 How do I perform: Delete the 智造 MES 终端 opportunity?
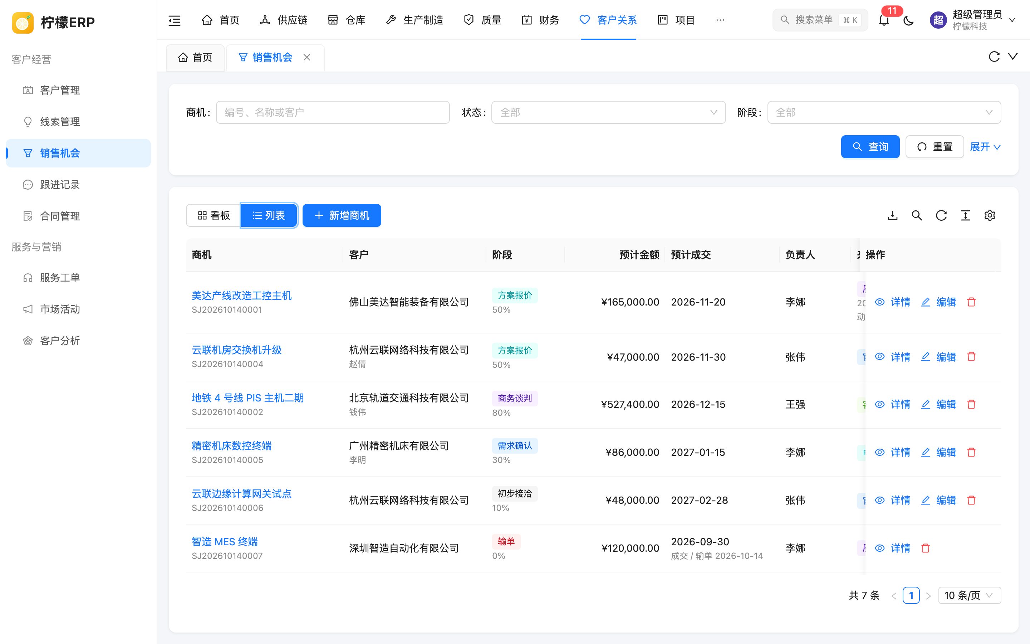(x=925, y=548)
